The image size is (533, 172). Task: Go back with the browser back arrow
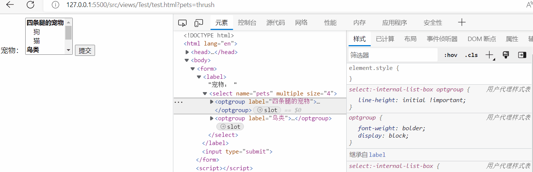click(10, 5)
